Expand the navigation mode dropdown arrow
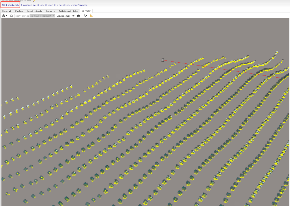This screenshot has width=290, height=206. [x=87, y=16]
